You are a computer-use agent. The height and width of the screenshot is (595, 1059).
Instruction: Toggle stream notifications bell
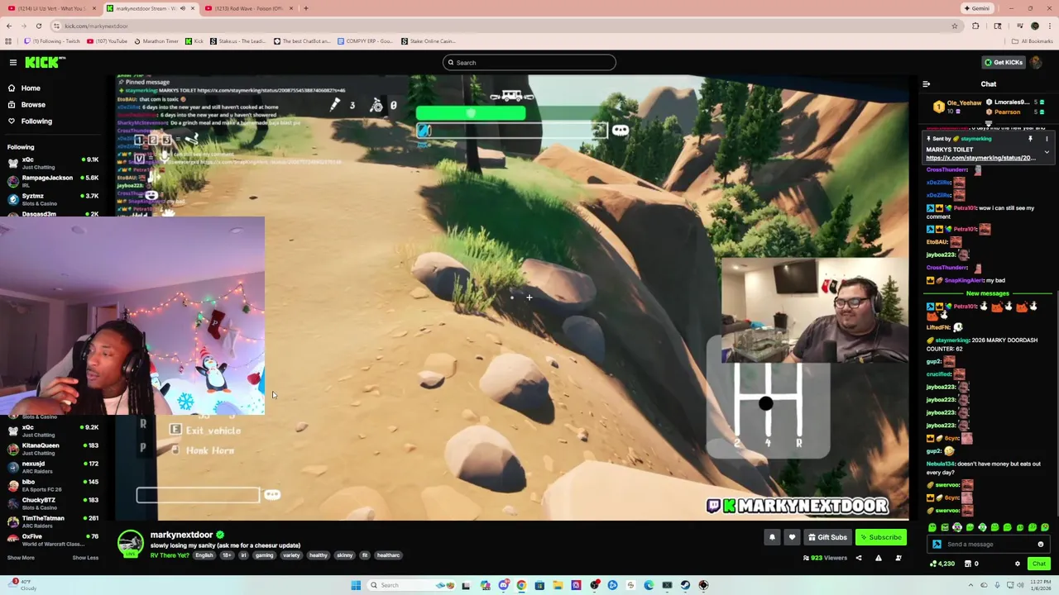coord(772,537)
